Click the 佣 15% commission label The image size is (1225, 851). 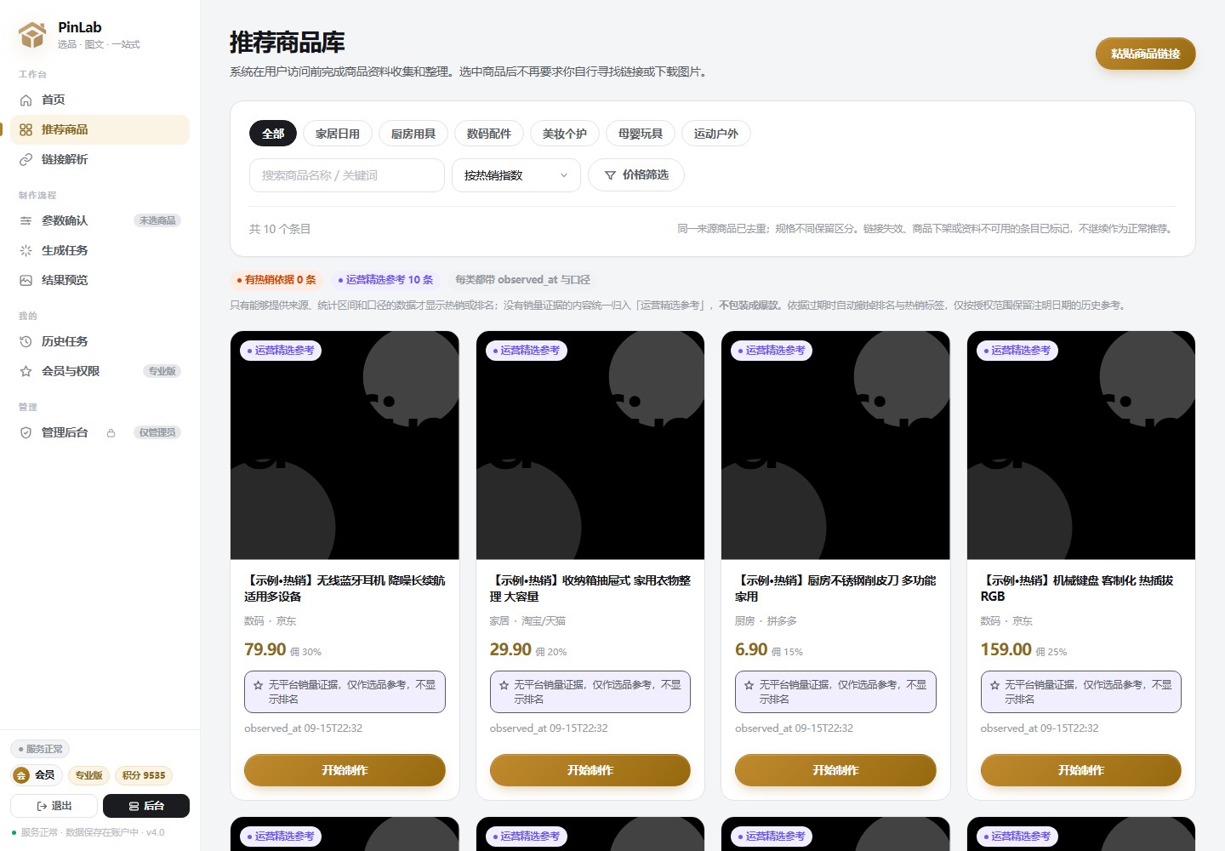(787, 652)
